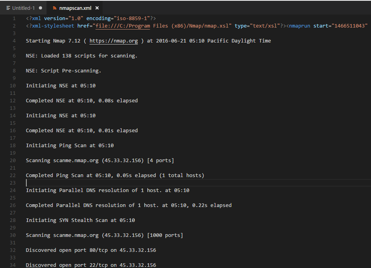Click line number 1 in the gutter
The height and width of the screenshot is (268, 371).
coord(14,18)
